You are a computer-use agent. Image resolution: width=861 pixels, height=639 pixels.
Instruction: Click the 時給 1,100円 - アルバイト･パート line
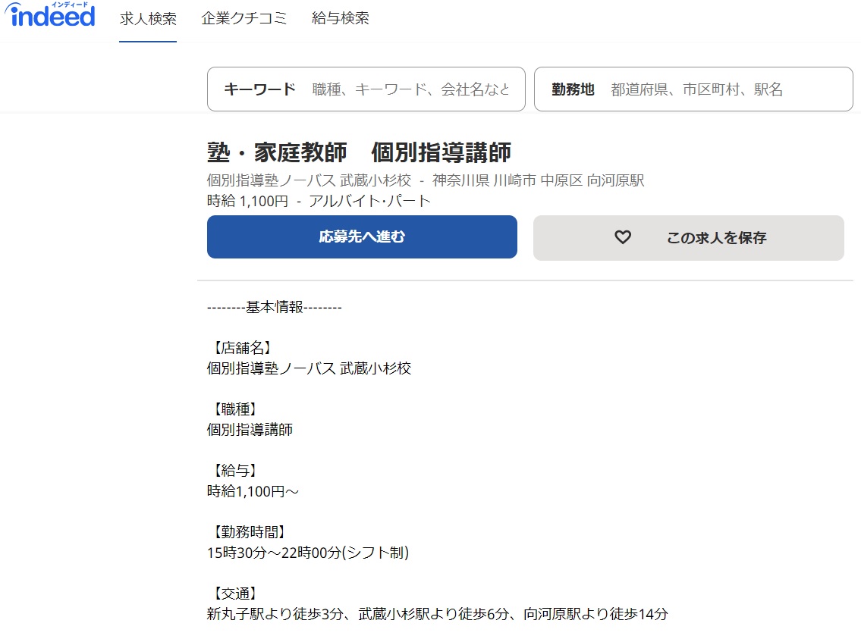pos(319,202)
